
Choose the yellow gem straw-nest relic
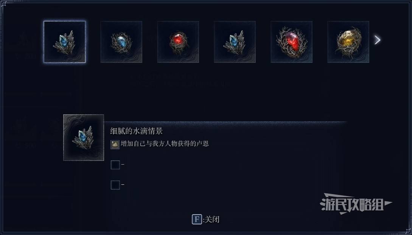pyautogui.click(x=348, y=42)
